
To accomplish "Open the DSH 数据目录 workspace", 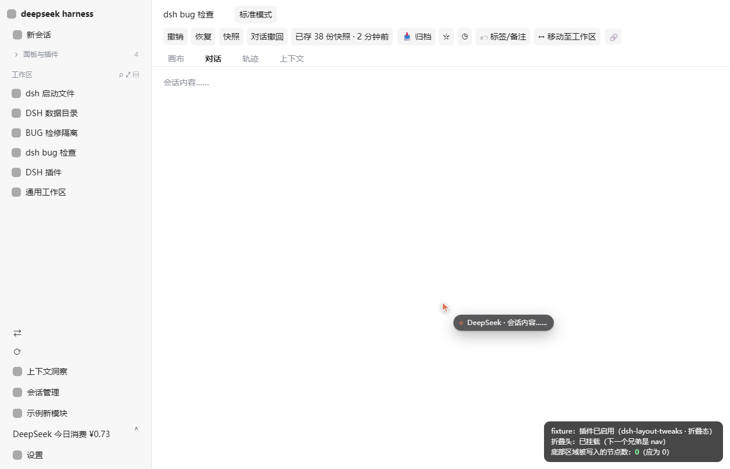I will 76,113.
